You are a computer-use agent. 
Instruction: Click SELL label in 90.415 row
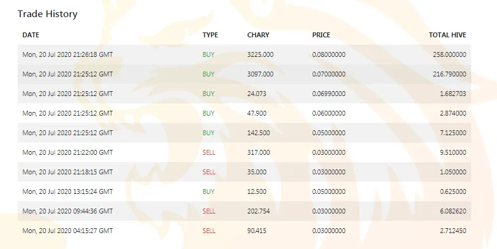tap(209, 231)
